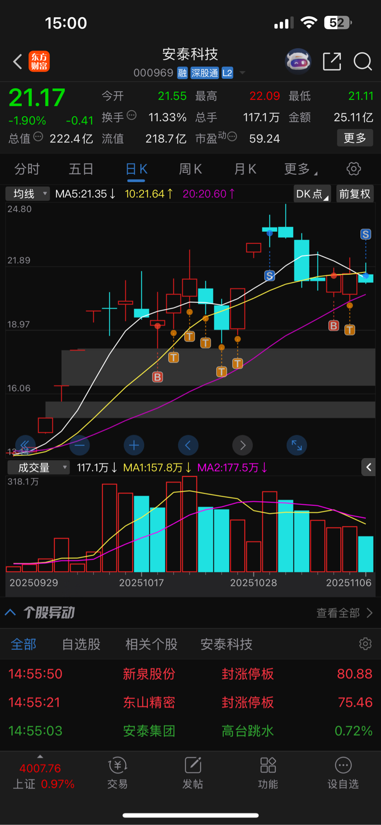This screenshot has width=381, height=825.
Task: Tap the MA5:21.35 label
Action: (x=85, y=194)
